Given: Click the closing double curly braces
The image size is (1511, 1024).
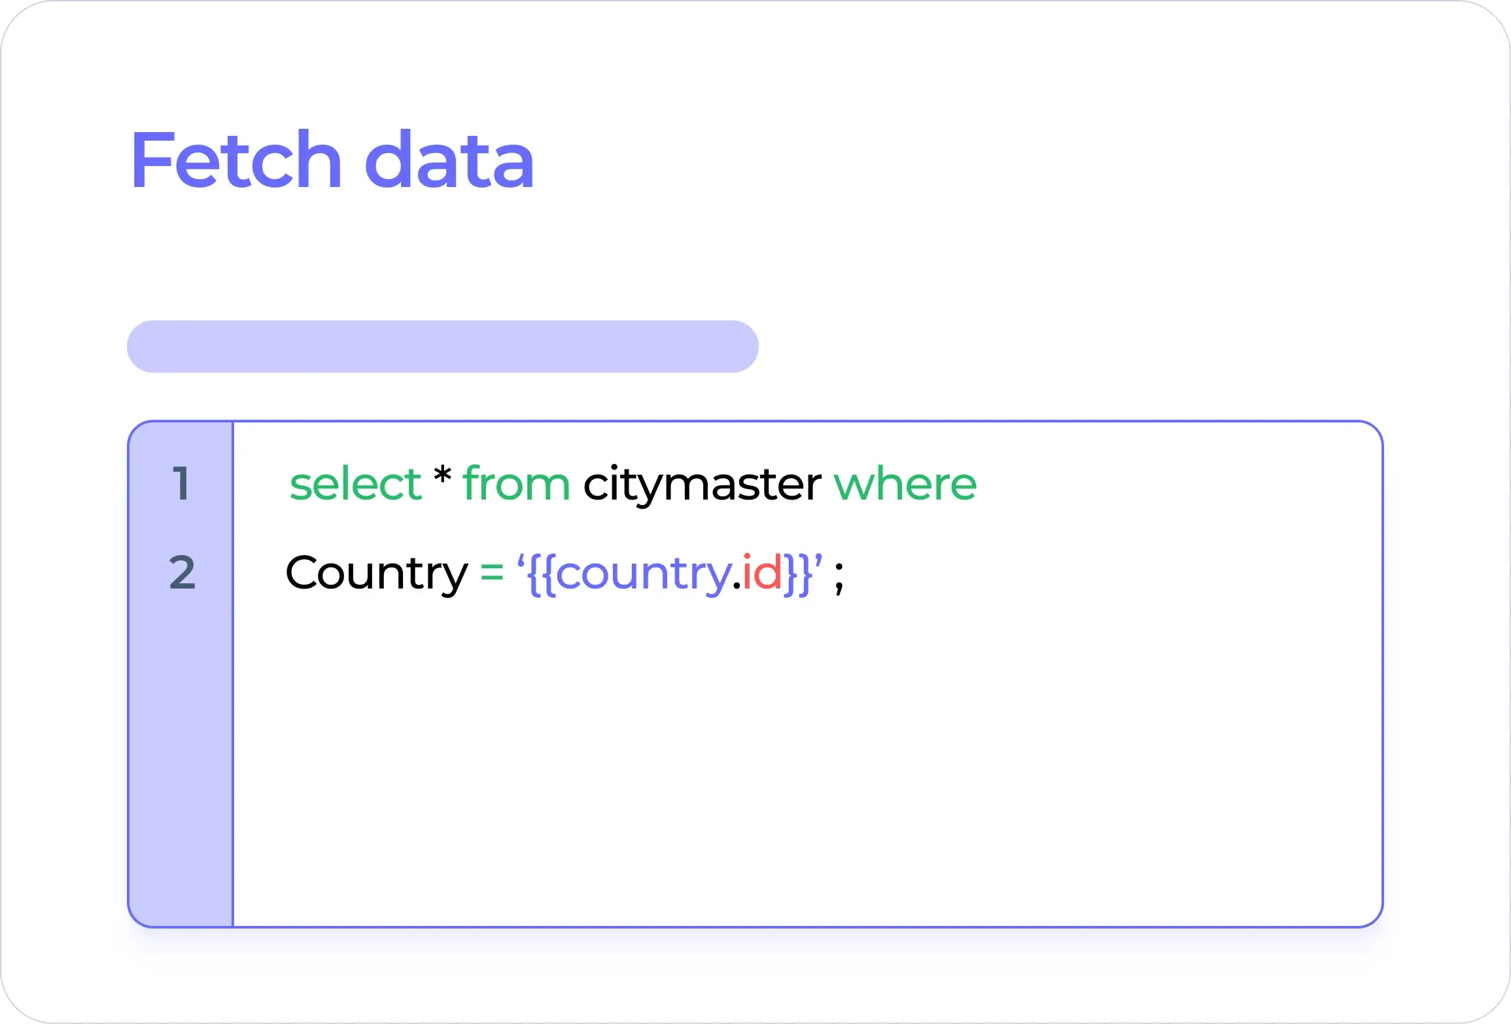Looking at the screenshot, I should tap(798, 574).
